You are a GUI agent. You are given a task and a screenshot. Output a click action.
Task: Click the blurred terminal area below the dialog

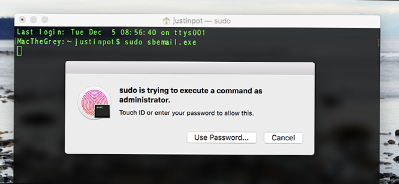[186, 169]
